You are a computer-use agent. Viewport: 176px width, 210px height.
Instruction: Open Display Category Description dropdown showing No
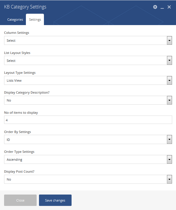pyautogui.click(x=88, y=100)
